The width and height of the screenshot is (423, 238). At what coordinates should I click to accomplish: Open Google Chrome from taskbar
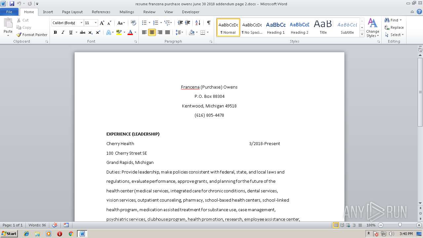pyautogui.click(x=71, y=234)
